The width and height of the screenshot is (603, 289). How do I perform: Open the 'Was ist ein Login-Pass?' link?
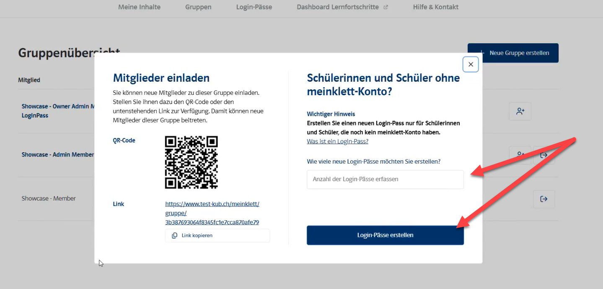coord(337,141)
